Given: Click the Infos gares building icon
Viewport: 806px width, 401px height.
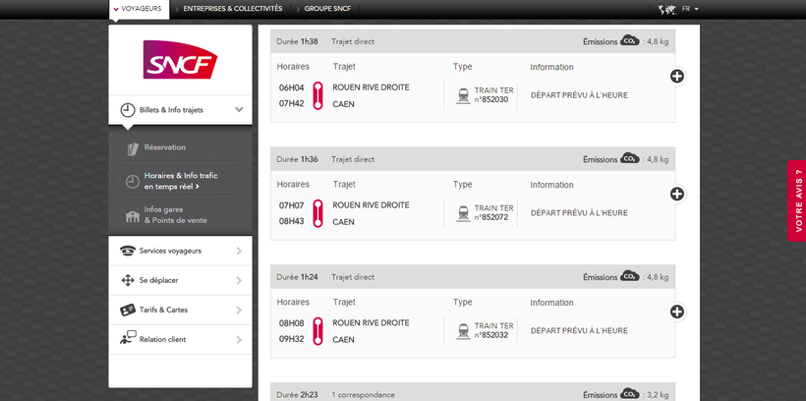Looking at the screenshot, I should [x=133, y=215].
